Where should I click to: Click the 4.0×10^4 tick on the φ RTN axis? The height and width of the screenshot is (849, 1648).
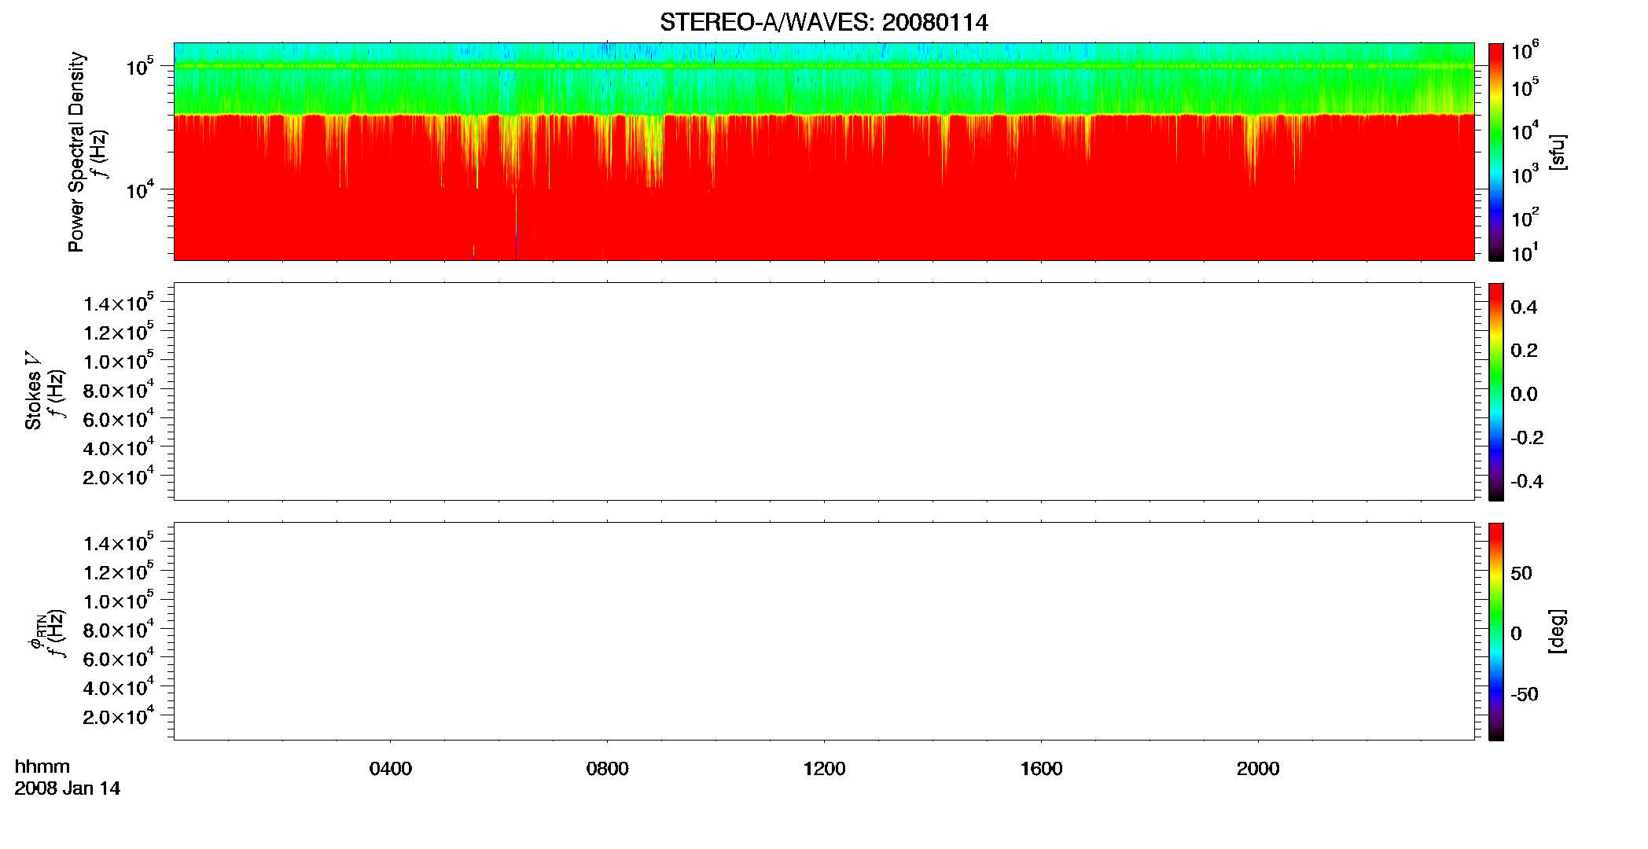119,685
